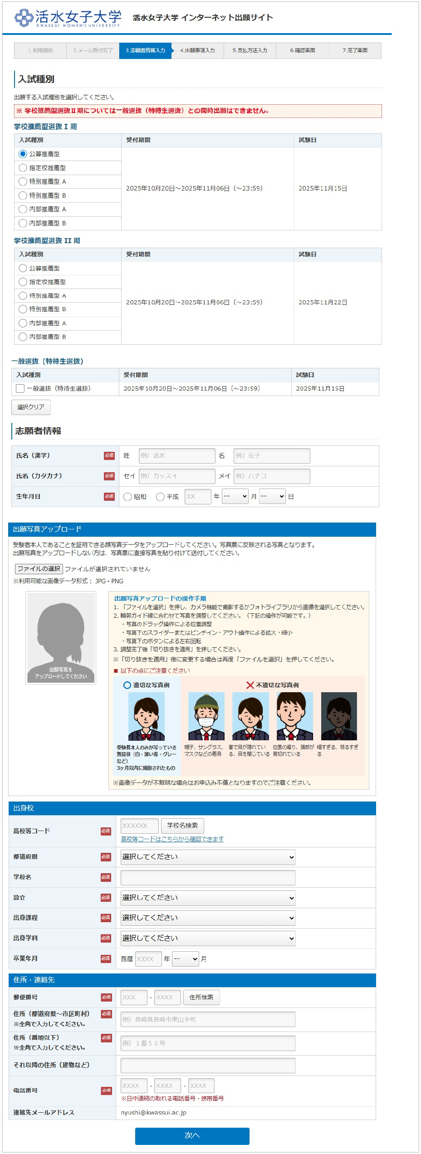This screenshot has width=421, height=1154.
Task: Choose the 平成 era radio button
Action: tap(160, 497)
